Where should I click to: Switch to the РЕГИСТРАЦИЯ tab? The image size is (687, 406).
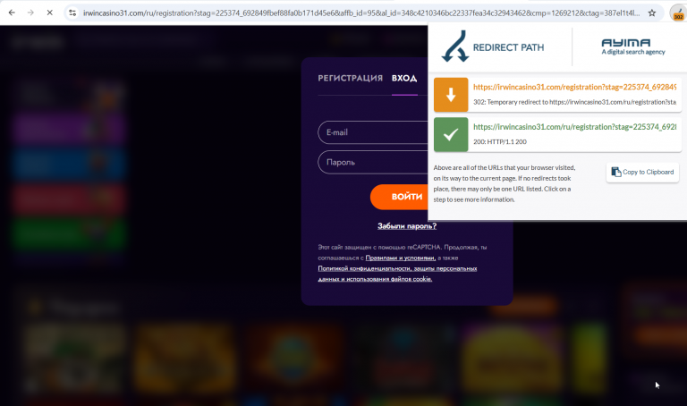click(350, 78)
